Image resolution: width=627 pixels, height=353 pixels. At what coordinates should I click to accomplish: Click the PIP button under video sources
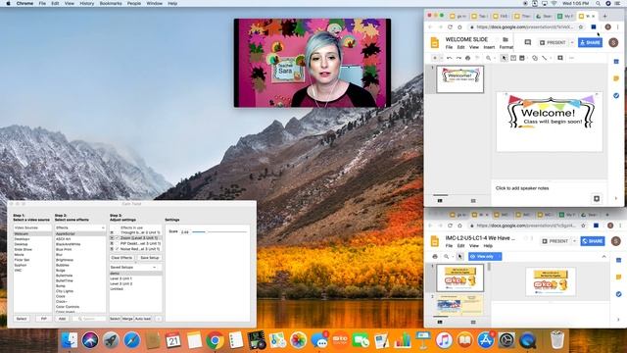point(43,319)
